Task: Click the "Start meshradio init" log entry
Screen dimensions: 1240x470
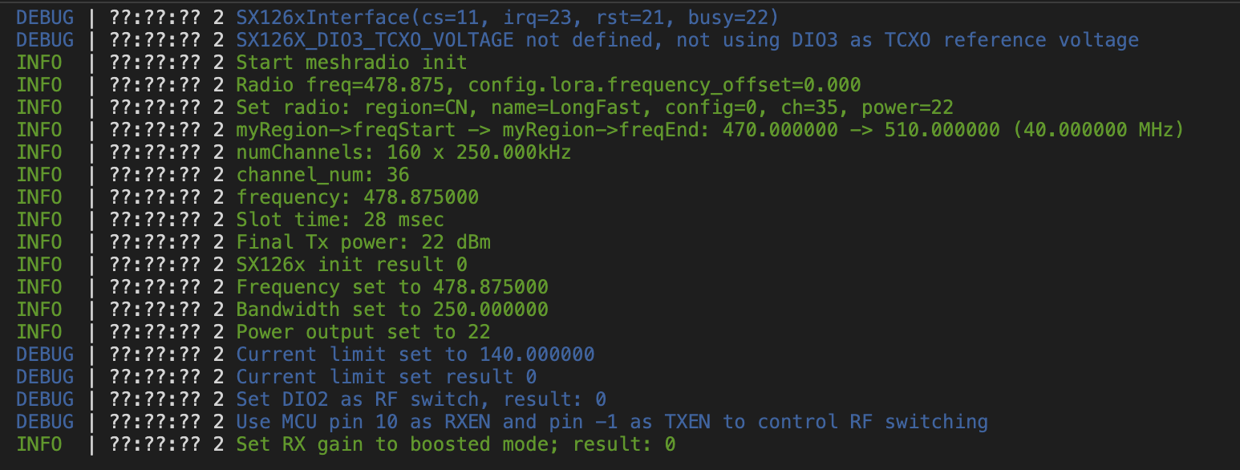Action: [x=351, y=63]
